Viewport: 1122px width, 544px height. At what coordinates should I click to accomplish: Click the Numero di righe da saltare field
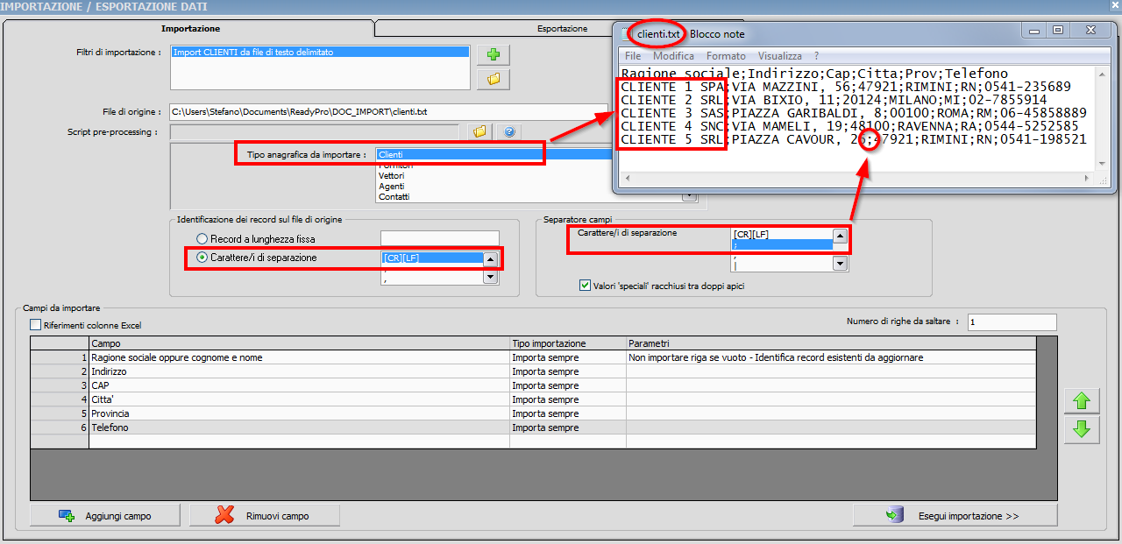tap(1012, 322)
